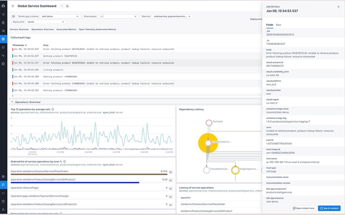Collapse the Operations: Overview section
345x215 pixels.
pos(11,102)
